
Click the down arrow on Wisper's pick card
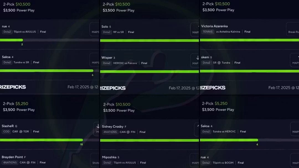click(197, 58)
